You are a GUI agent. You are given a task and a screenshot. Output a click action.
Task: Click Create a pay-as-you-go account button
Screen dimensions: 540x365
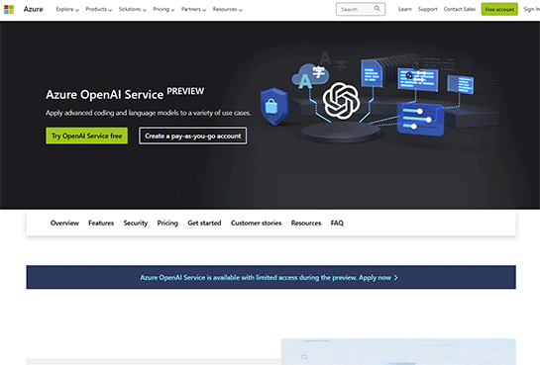[x=193, y=136]
